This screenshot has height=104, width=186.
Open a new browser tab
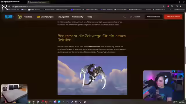click(x=51, y=2)
